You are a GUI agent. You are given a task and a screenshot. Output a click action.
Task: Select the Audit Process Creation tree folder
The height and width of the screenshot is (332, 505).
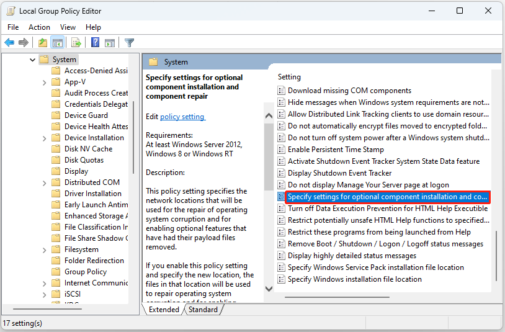(96, 92)
